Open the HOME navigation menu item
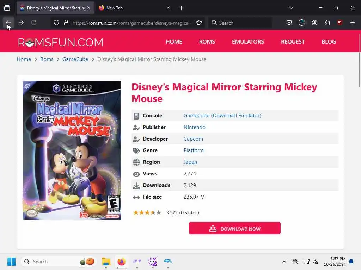This screenshot has width=361, height=270. click(174, 42)
